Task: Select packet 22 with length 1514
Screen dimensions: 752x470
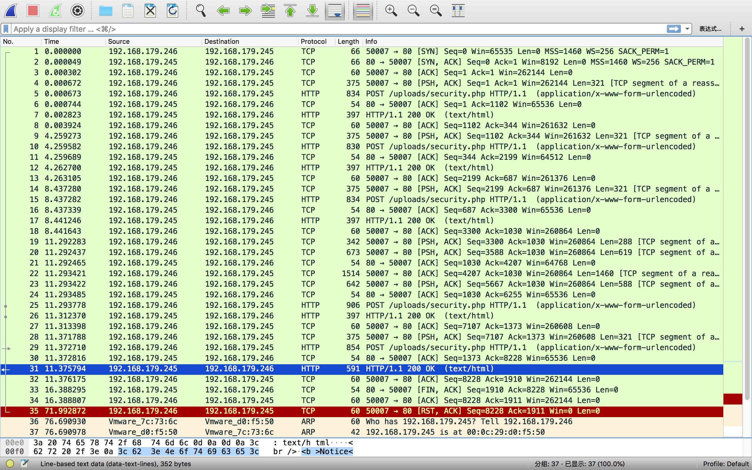Action: coord(362,273)
